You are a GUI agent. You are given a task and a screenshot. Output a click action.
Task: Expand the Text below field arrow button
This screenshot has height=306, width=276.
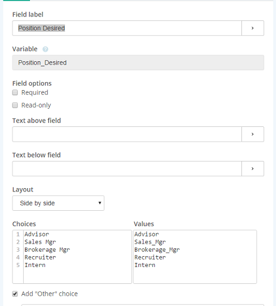[x=253, y=169]
